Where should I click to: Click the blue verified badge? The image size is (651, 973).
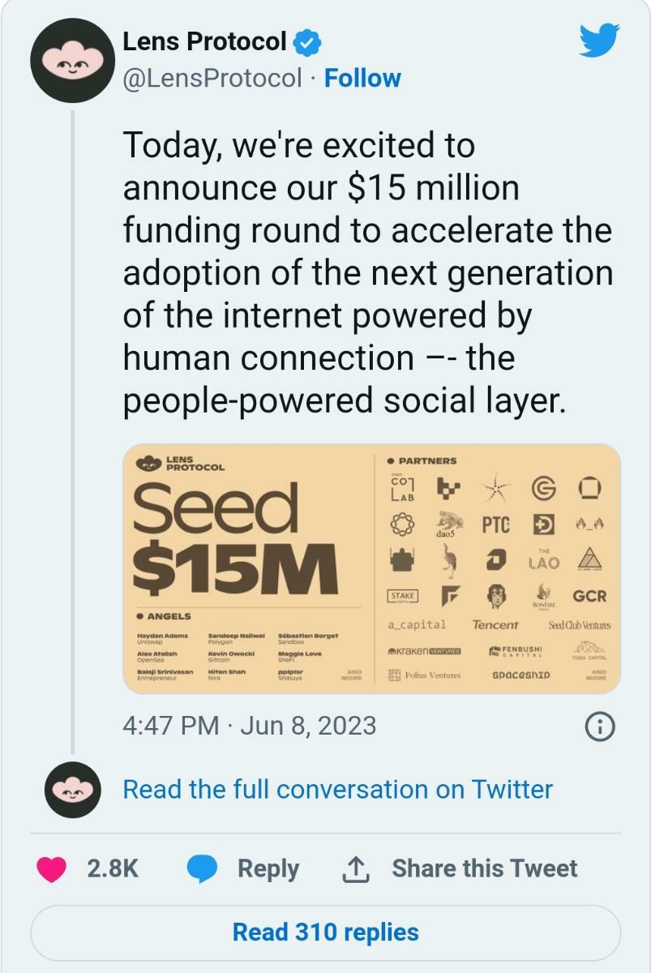308,41
